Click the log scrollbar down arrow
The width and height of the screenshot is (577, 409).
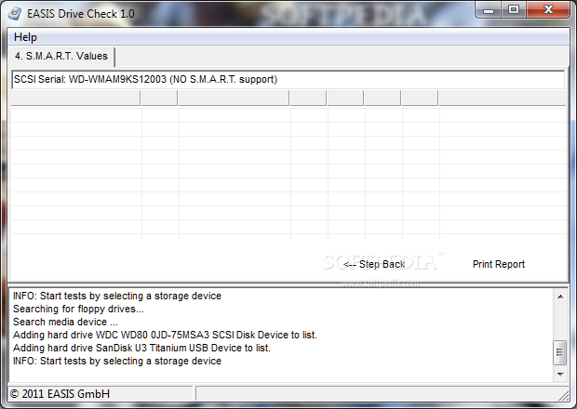560,374
